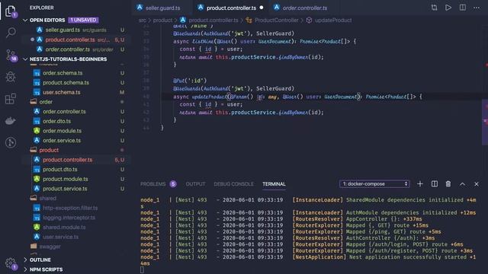The image size is (488, 274).
Task: Open the Run and Debug view
Action: click(x=11, y=77)
